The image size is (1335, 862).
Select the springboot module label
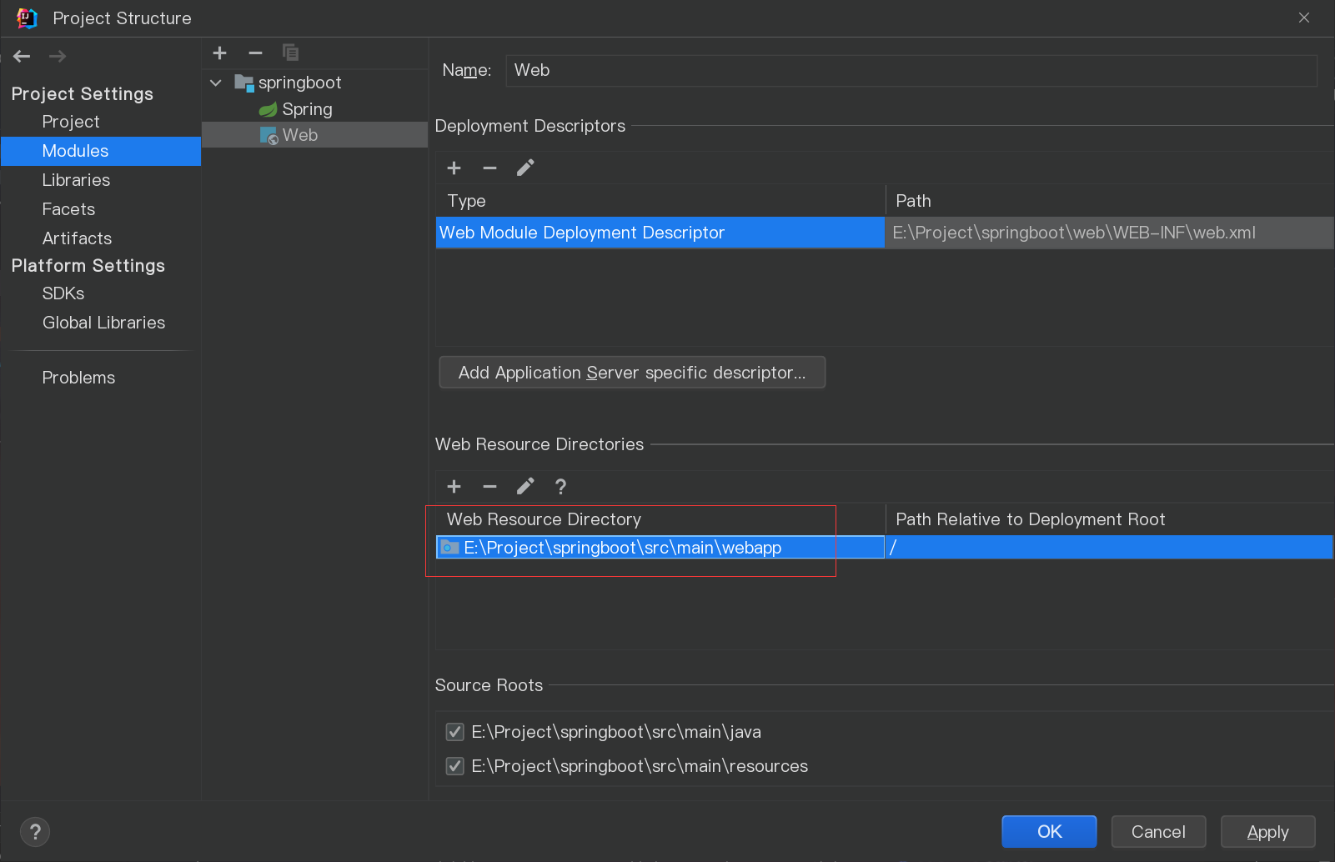point(300,83)
